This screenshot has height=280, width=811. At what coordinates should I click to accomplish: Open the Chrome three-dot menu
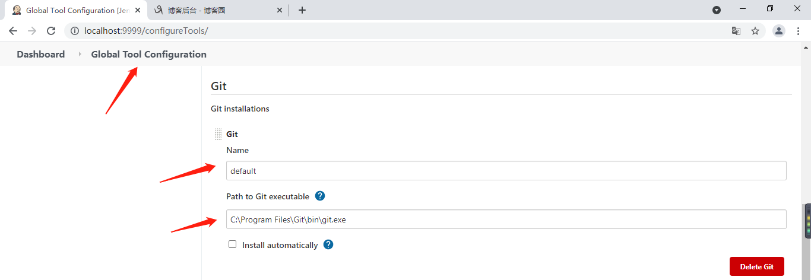(x=799, y=31)
